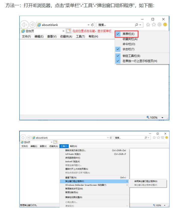Close the 空白页 tab in upper IE window
Image resolution: width=173 pixels, height=214 pixels.
click(x=63, y=31)
